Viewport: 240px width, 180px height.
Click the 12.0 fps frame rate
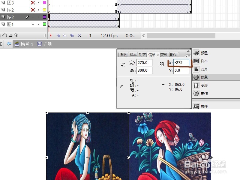(109, 36)
